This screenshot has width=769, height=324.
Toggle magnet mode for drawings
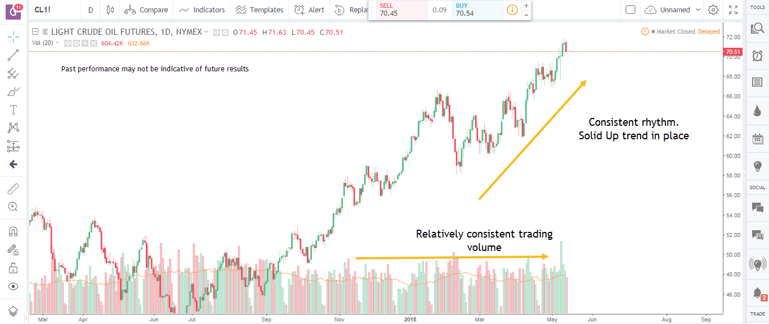[14, 231]
